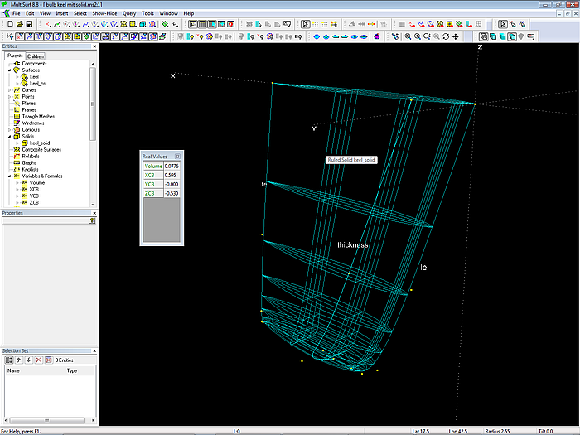Close the Real Values panel
This screenshot has height=435, width=580.
coord(177,156)
